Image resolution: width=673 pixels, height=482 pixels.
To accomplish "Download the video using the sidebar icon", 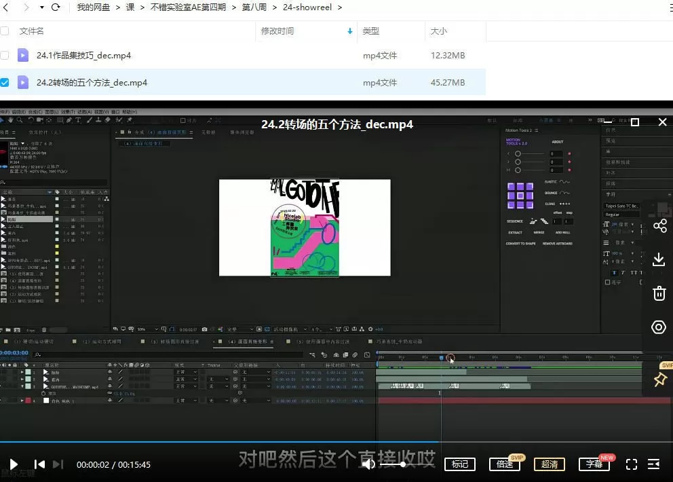I will (x=658, y=259).
